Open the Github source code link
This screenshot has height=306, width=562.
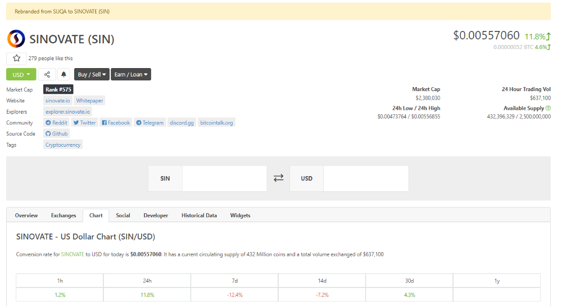tap(57, 133)
